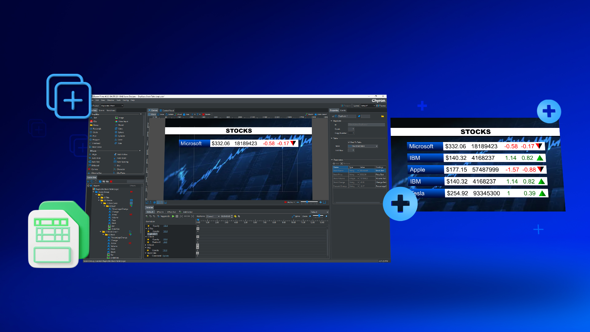Click the Video Input icon
The height and width of the screenshot is (332, 590).
click(x=116, y=121)
